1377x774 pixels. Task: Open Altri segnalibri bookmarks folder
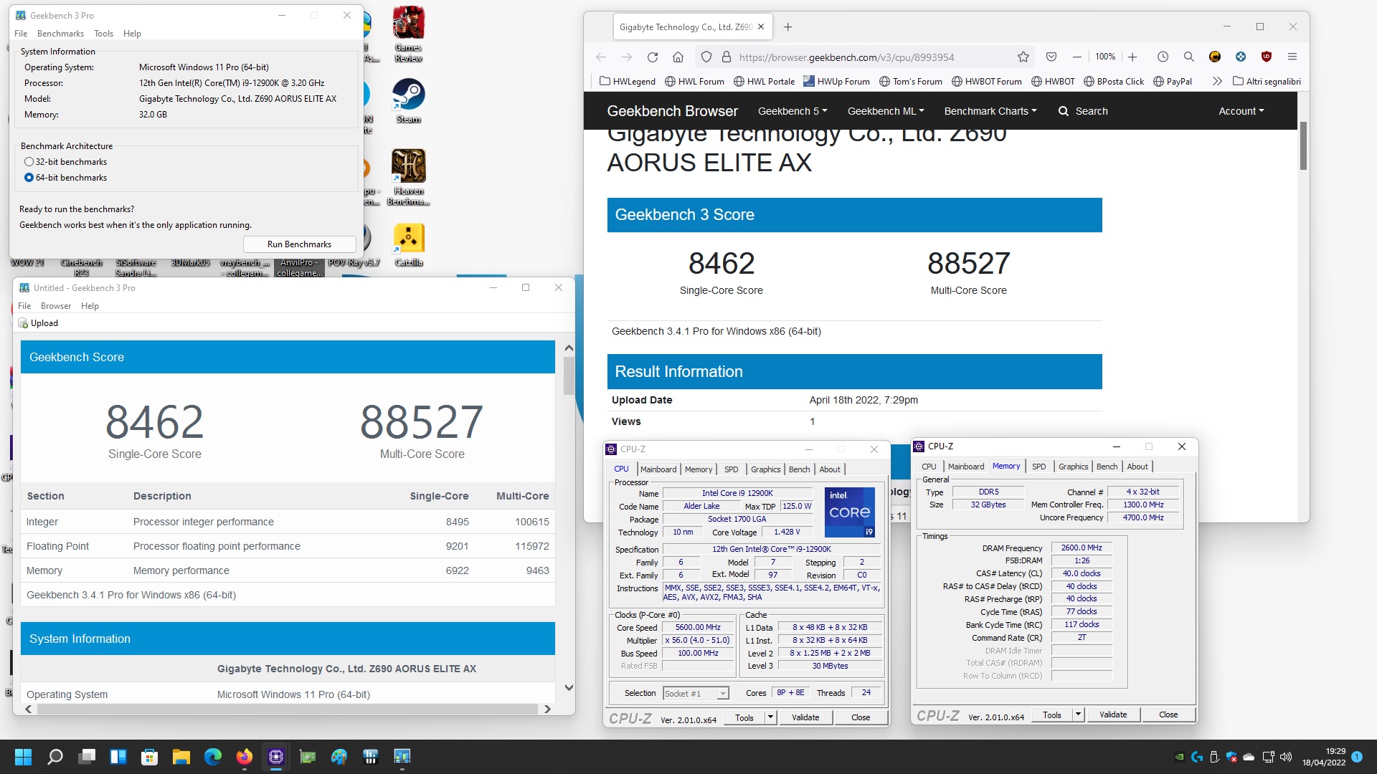point(1267,82)
